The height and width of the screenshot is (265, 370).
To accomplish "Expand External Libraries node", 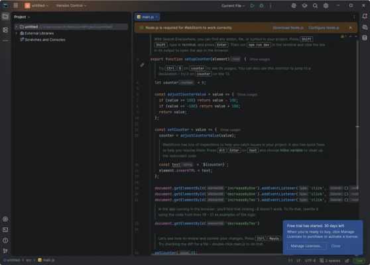I will 17,33.
